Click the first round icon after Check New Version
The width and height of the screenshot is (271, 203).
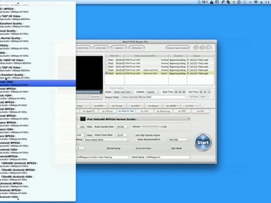coord(196,48)
